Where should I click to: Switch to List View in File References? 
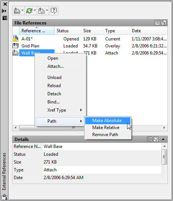pos(157,23)
